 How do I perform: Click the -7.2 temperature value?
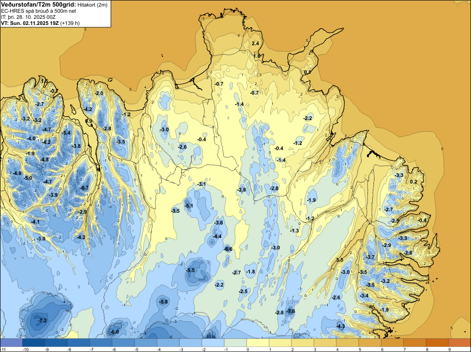coord(42,320)
